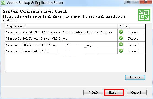Click the Requirement column header
Image resolution: width=153 pixels, height=99 pixels.
point(61,26)
